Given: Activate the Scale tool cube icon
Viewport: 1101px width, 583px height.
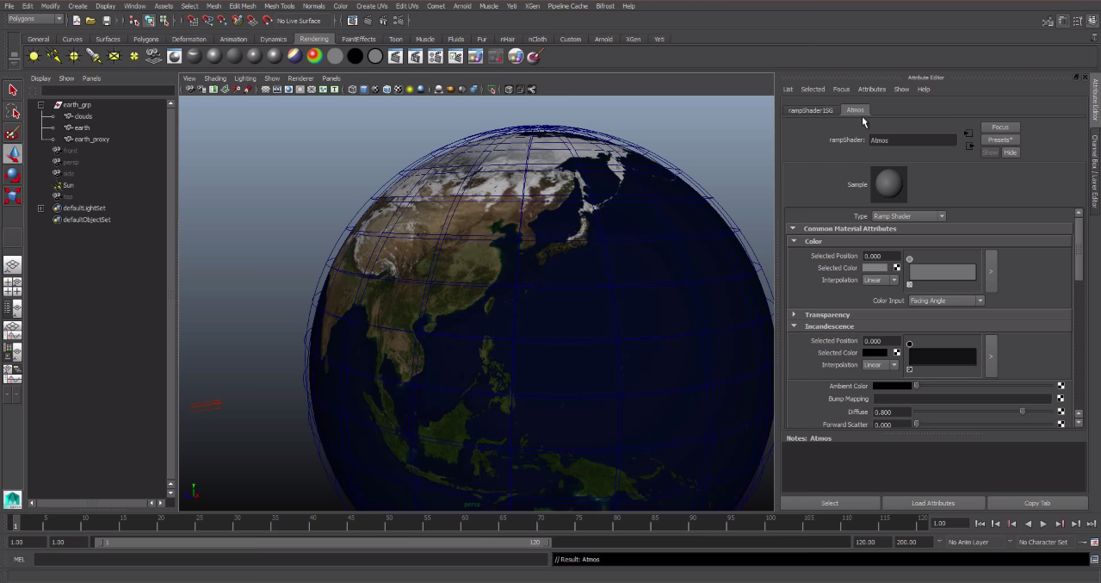Looking at the screenshot, I should tap(13, 196).
